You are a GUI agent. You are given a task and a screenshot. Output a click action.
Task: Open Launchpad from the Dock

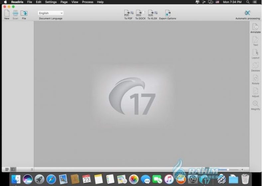tap(40, 179)
